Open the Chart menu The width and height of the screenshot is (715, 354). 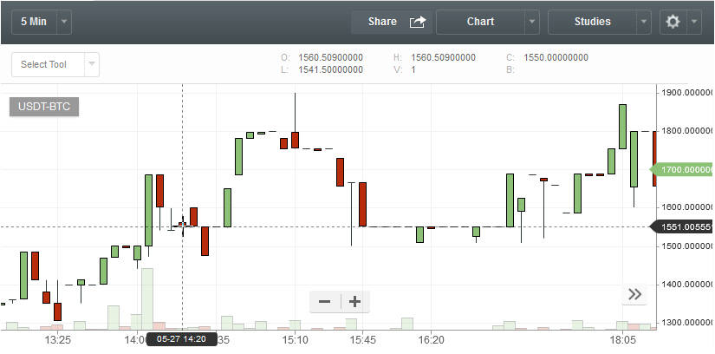(481, 22)
